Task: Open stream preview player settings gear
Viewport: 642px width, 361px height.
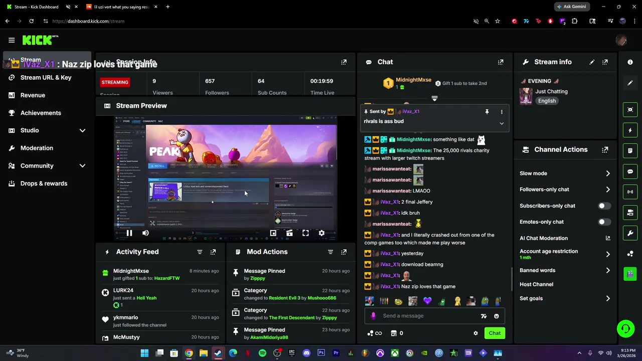Action: 322,233
